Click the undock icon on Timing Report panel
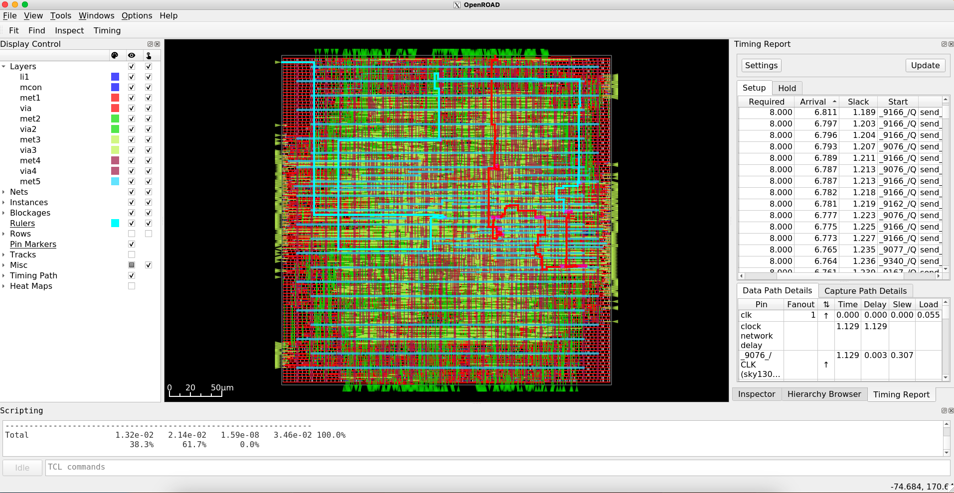Screen dimensions: 954x493 coord(943,44)
